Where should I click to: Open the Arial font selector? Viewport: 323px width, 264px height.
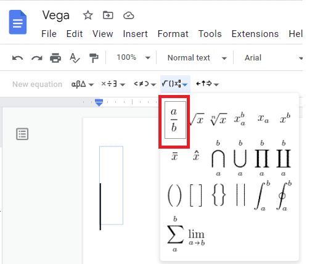[x=273, y=58]
